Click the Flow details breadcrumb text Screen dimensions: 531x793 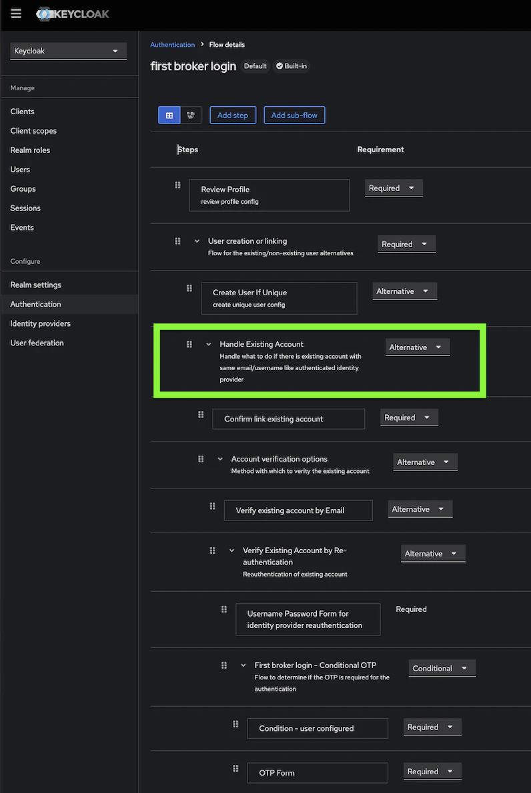point(227,45)
